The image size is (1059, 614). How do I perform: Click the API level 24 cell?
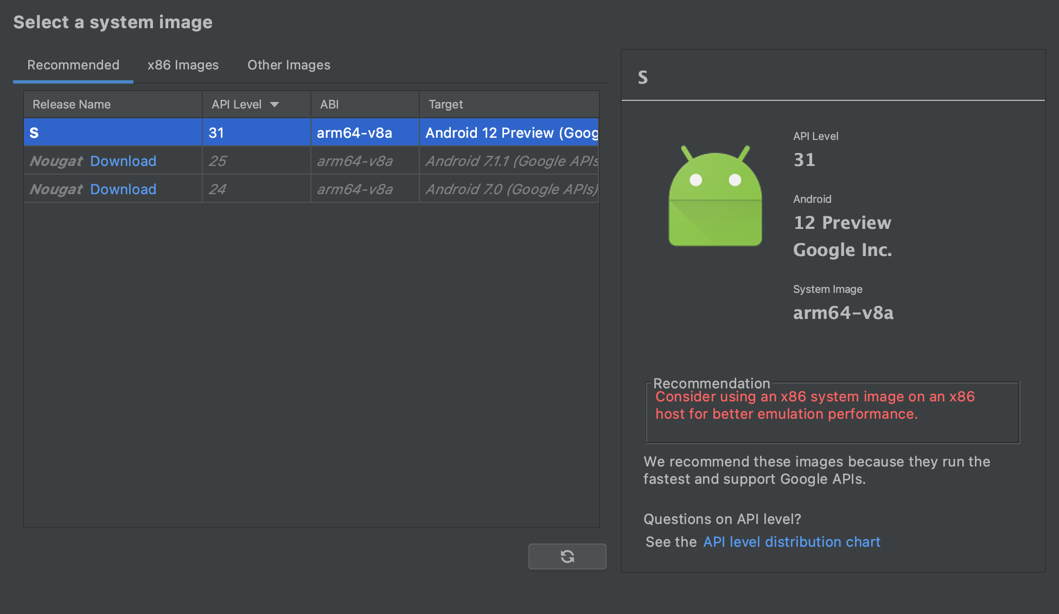tap(257, 189)
